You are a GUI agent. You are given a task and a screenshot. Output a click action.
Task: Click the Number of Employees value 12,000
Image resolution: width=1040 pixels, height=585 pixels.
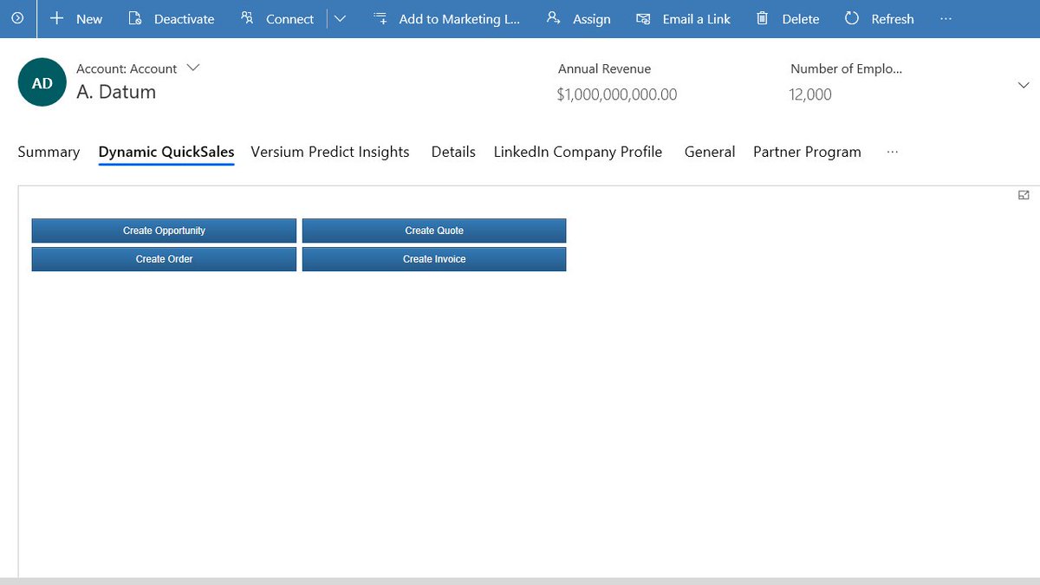(810, 94)
